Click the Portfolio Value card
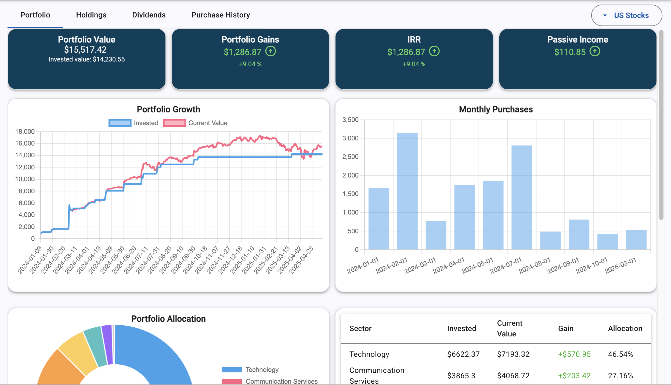 [86, 59]
